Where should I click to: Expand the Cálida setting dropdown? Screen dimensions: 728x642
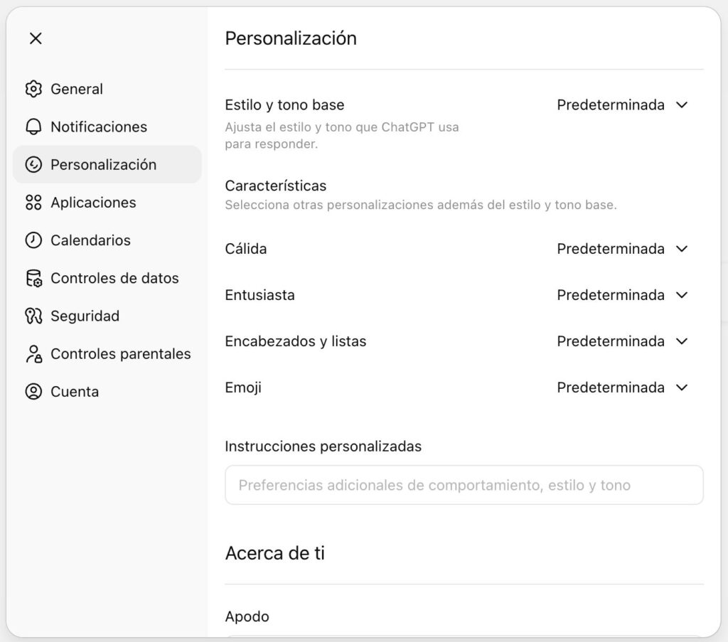pos(622,249)
